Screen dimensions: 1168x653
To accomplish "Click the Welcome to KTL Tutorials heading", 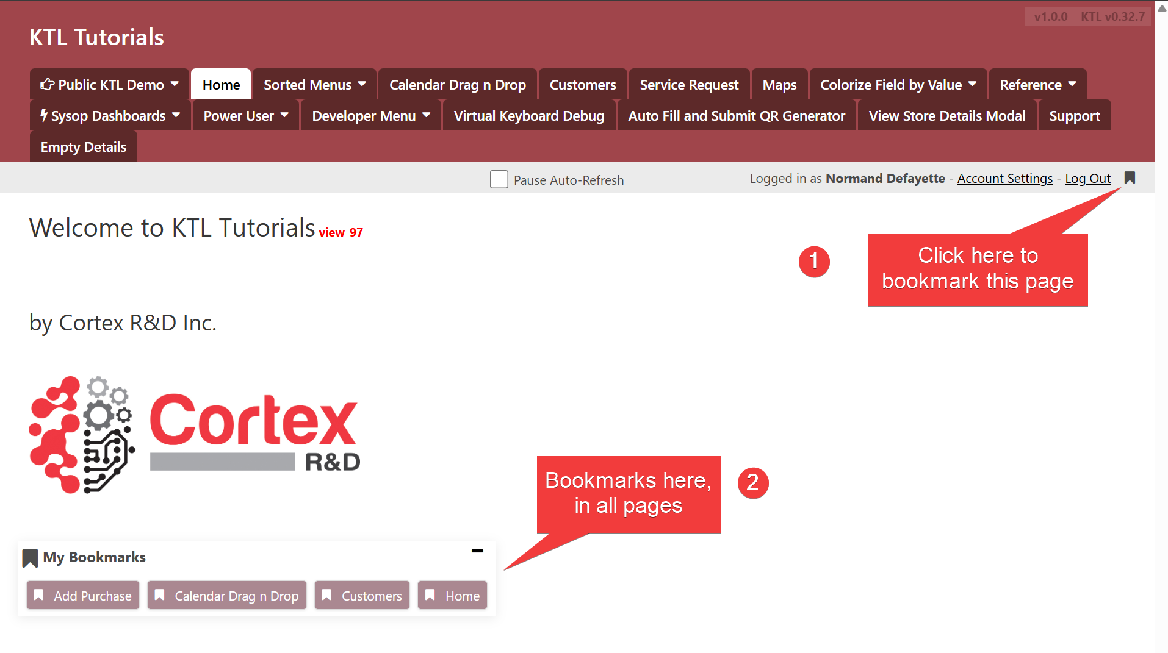I will (172, 227).
